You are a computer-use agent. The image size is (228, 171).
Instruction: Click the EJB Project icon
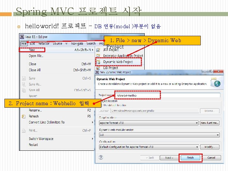point(98,68)
